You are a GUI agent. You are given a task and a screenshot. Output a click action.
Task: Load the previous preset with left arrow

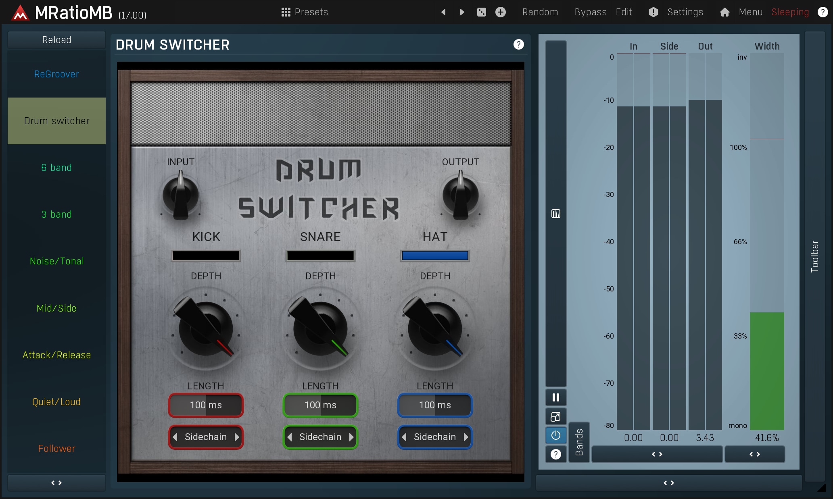(443, 12)
